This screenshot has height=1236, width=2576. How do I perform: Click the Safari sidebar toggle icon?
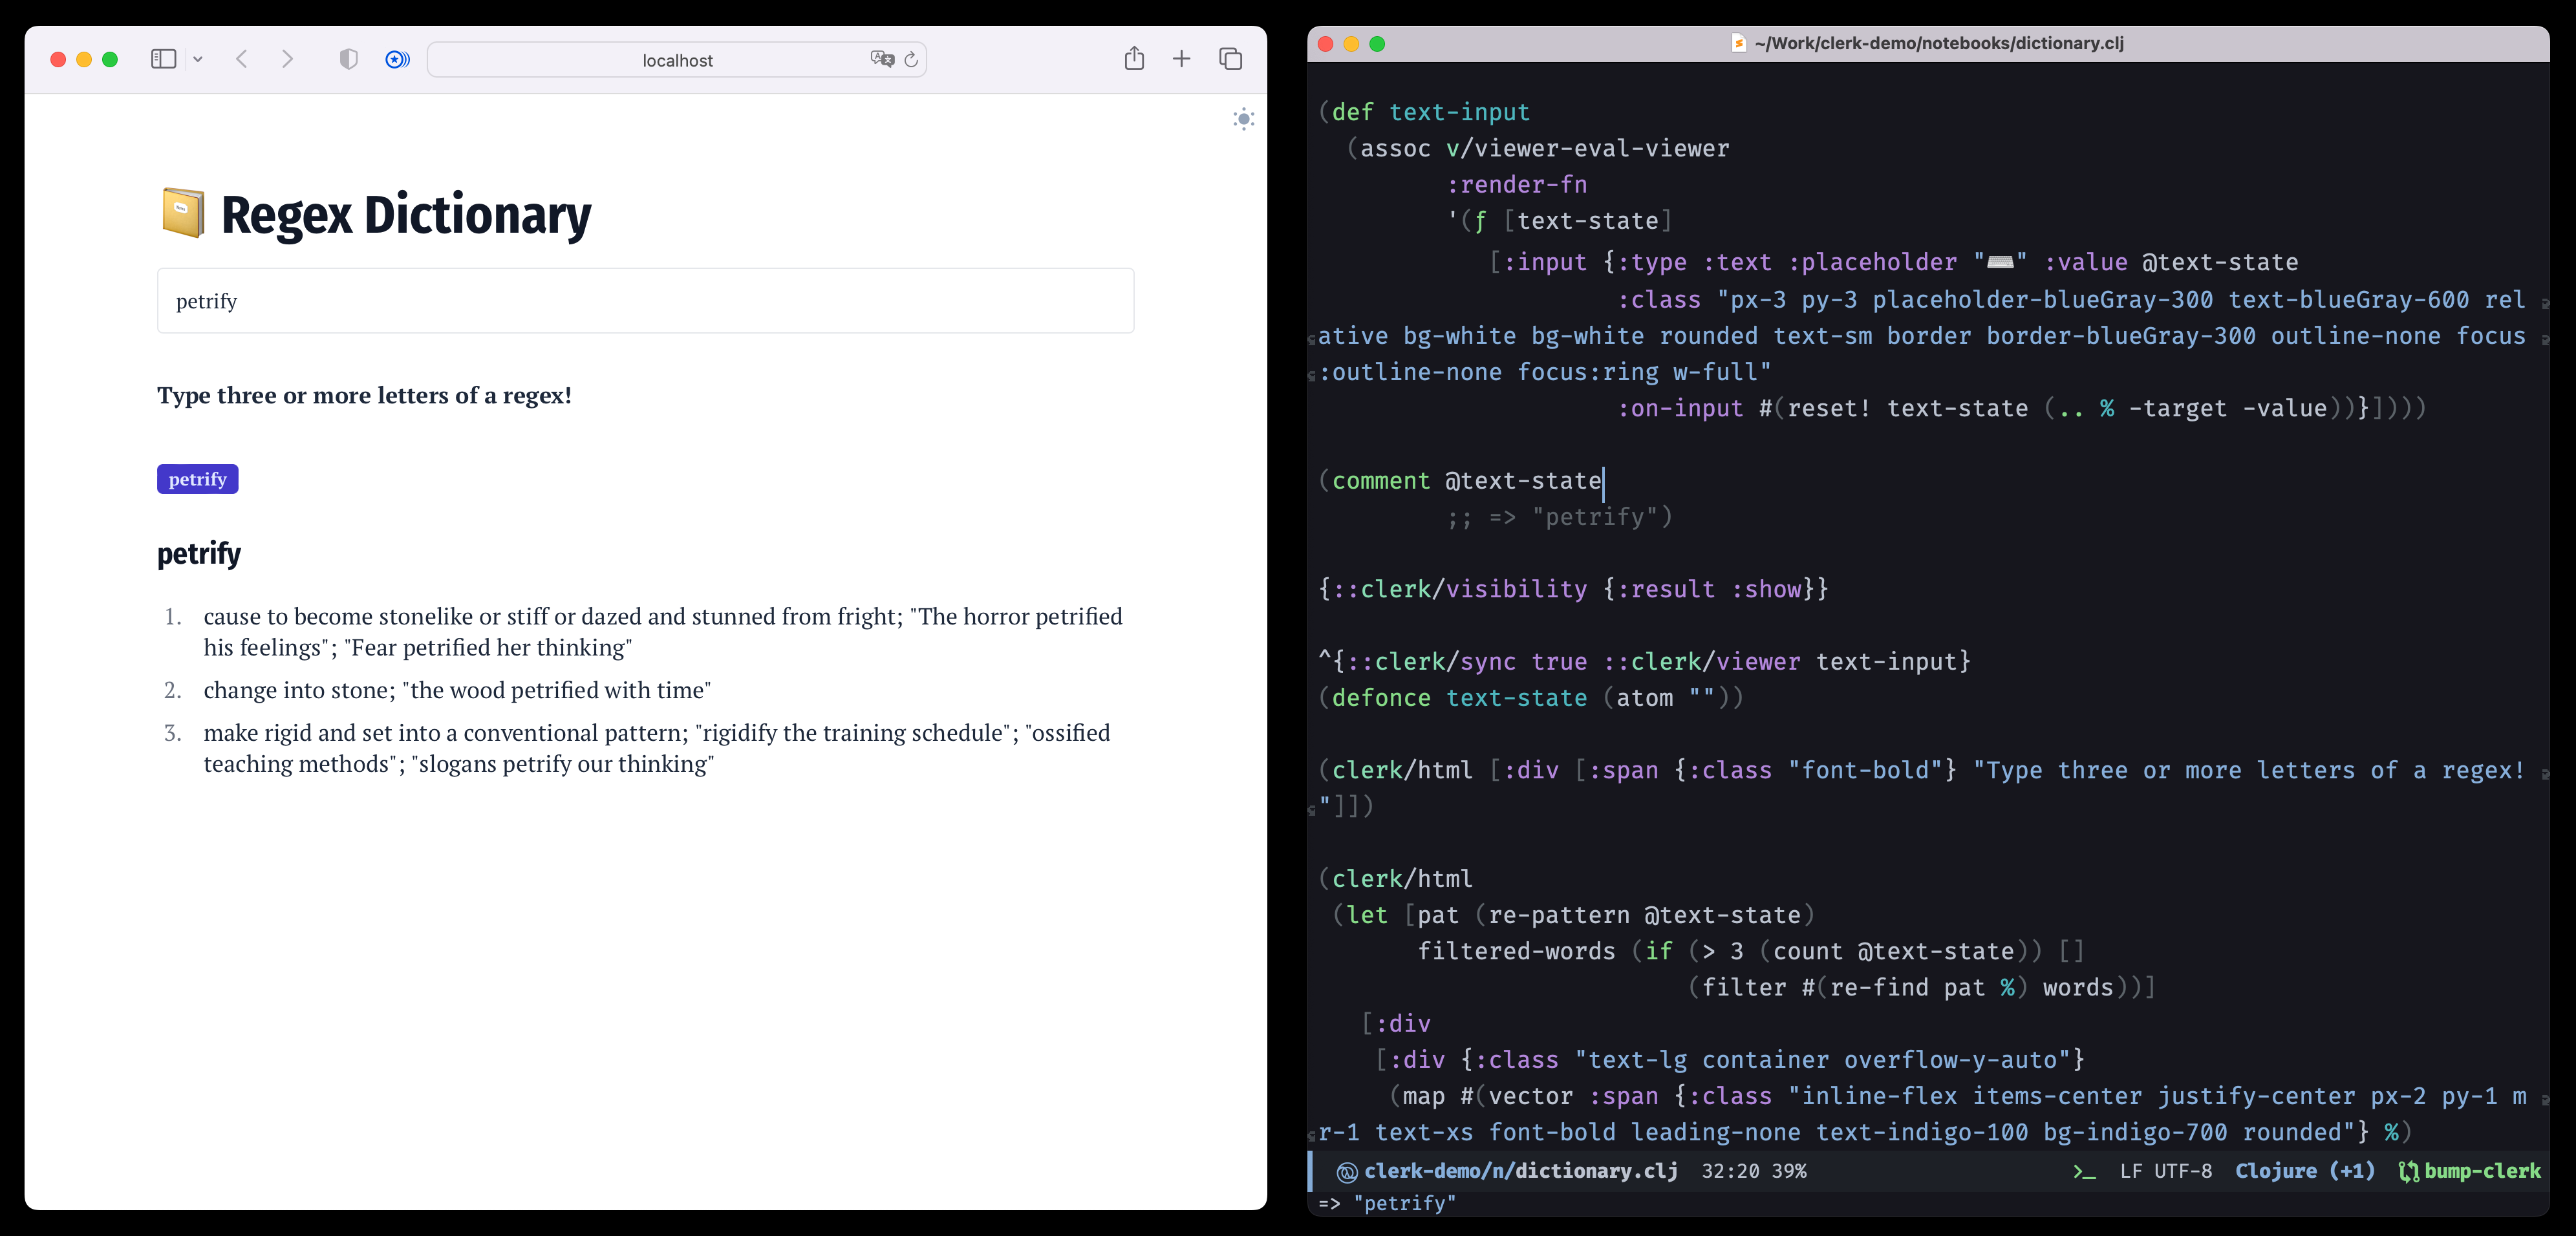click(x=163, y=59)
